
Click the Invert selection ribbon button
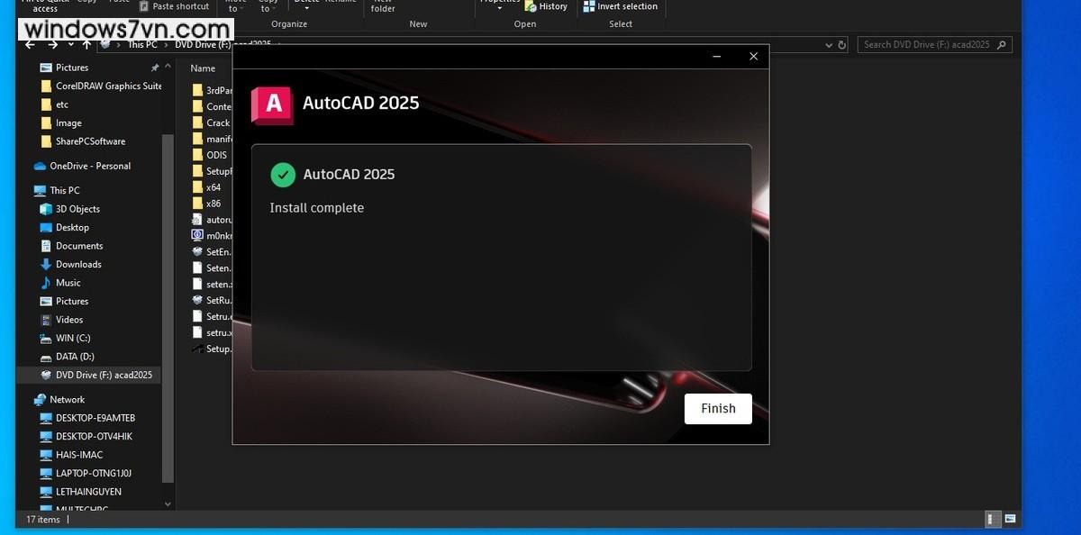coord(621,6)
